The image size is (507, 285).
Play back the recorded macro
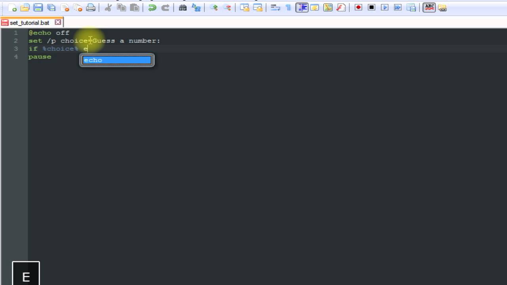coord(385,8)
